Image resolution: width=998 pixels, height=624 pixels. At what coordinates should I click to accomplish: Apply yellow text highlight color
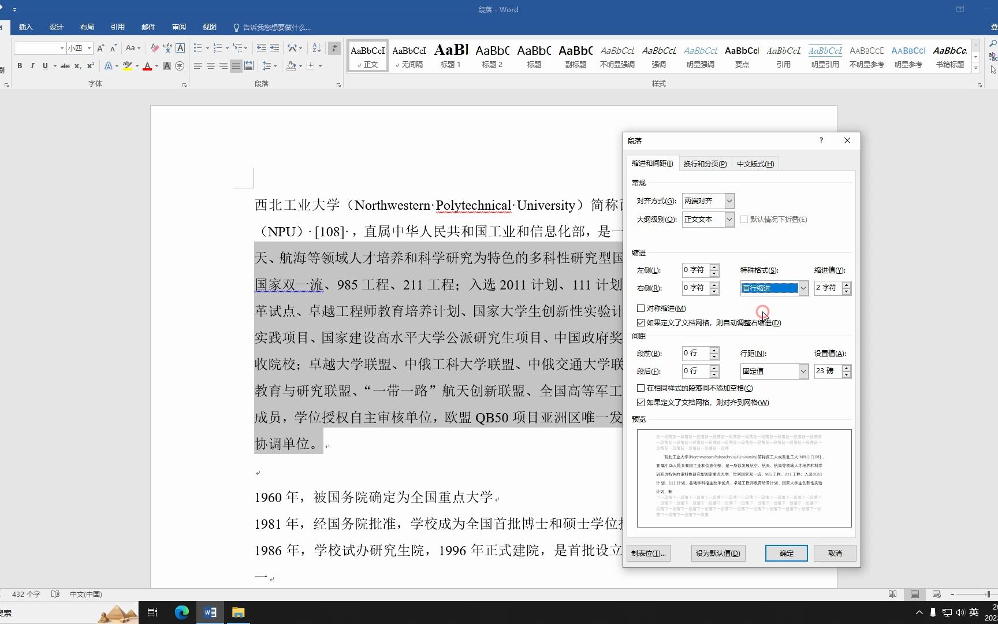[x=128, y=66]
